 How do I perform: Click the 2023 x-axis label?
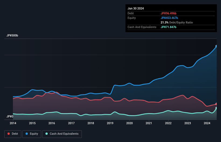(188, 123)
